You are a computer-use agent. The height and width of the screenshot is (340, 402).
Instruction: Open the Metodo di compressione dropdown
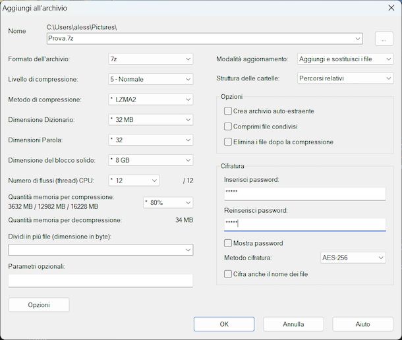[150, 100]
